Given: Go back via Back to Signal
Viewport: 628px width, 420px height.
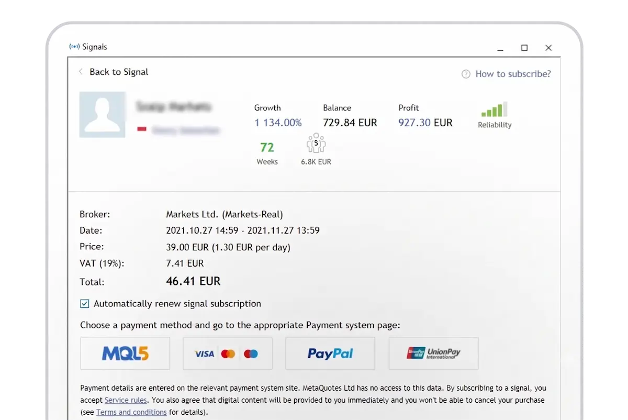Looking at the screenshot, I should (x=114, y=72).
